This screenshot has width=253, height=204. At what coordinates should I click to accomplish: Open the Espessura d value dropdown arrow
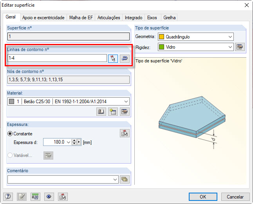coord(69,142)
